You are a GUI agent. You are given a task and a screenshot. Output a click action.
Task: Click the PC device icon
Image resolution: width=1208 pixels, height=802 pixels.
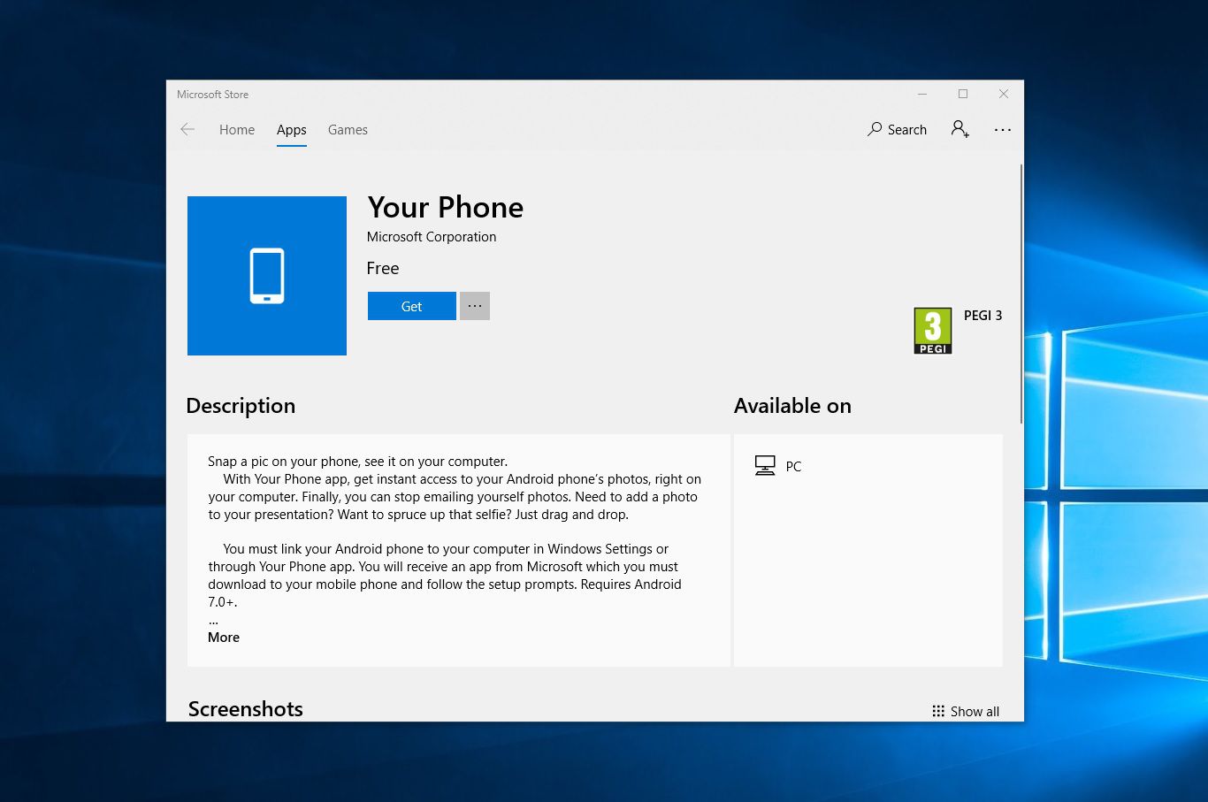(x=765, y=466)
